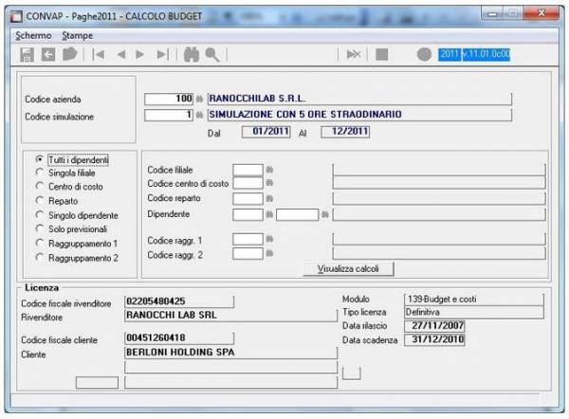The image size is (569, 419).
Task: Click lookup icon after first Dipendente field
Action: [269, 215]
